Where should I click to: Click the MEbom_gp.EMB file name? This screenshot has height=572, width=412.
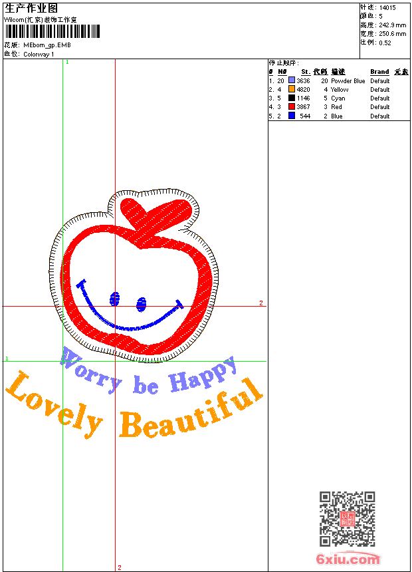point(47,45)
